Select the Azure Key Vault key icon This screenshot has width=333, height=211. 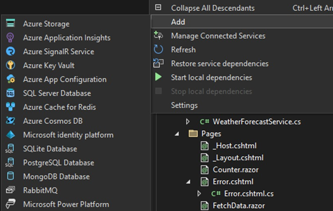[11, 65]
